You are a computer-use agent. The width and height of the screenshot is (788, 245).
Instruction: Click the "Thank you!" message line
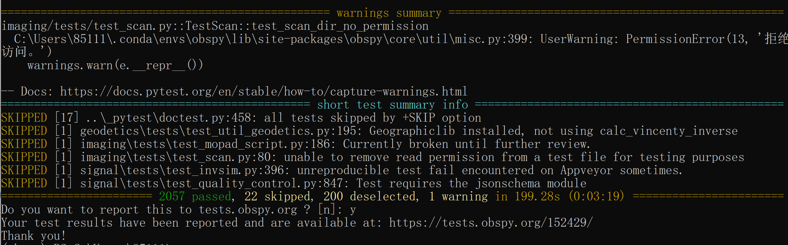[x=34, y=236]
